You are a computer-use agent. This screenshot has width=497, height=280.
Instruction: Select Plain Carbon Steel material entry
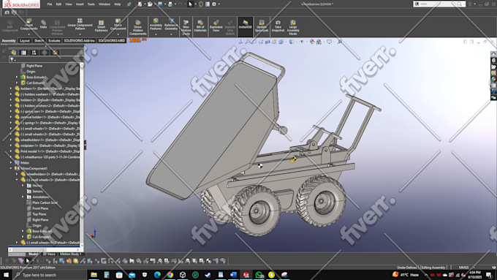click(45, 203)
